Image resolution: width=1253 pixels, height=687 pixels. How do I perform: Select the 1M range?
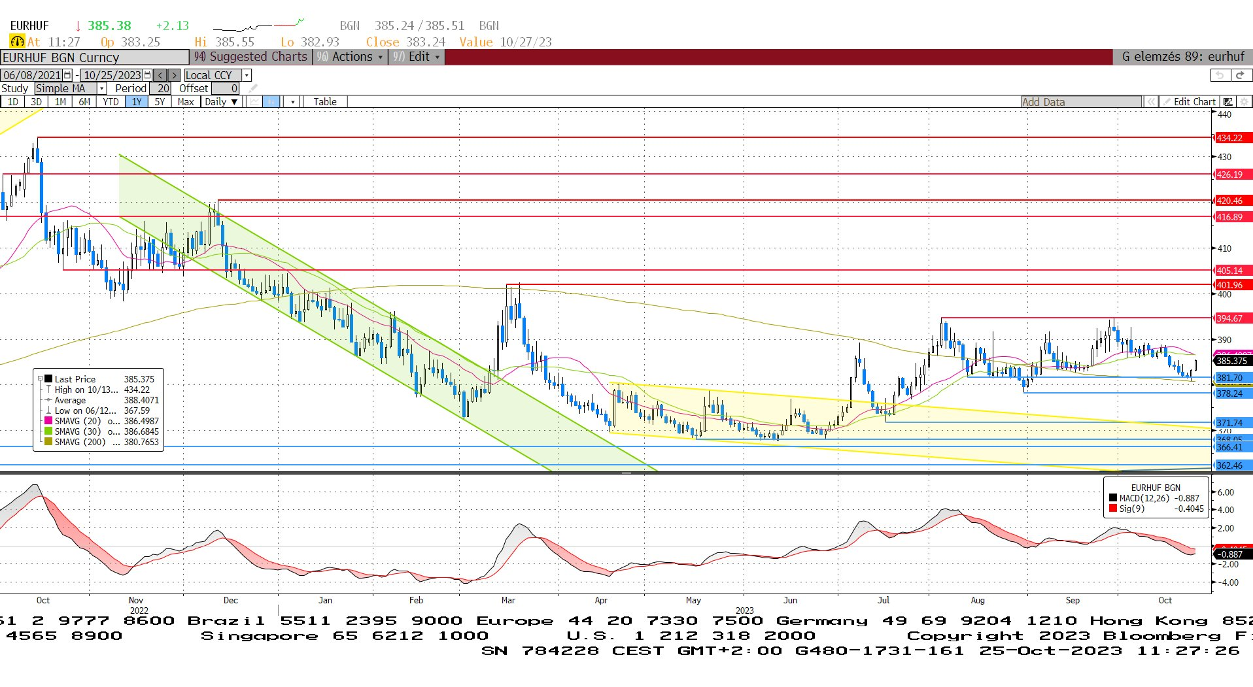coord(60,101)
